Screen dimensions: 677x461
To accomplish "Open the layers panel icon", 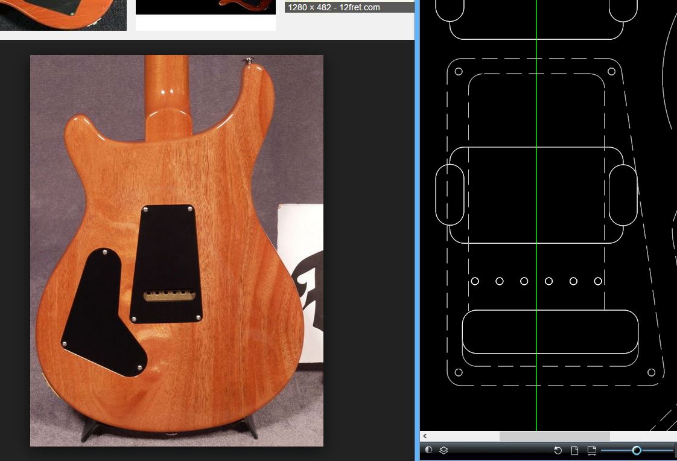I will point(443,450).
